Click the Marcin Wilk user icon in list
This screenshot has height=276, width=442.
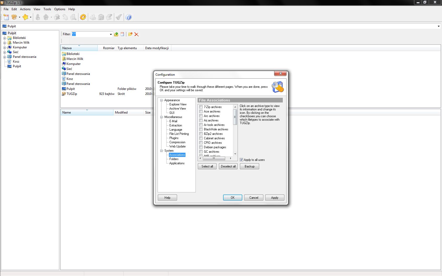point(64,59)
